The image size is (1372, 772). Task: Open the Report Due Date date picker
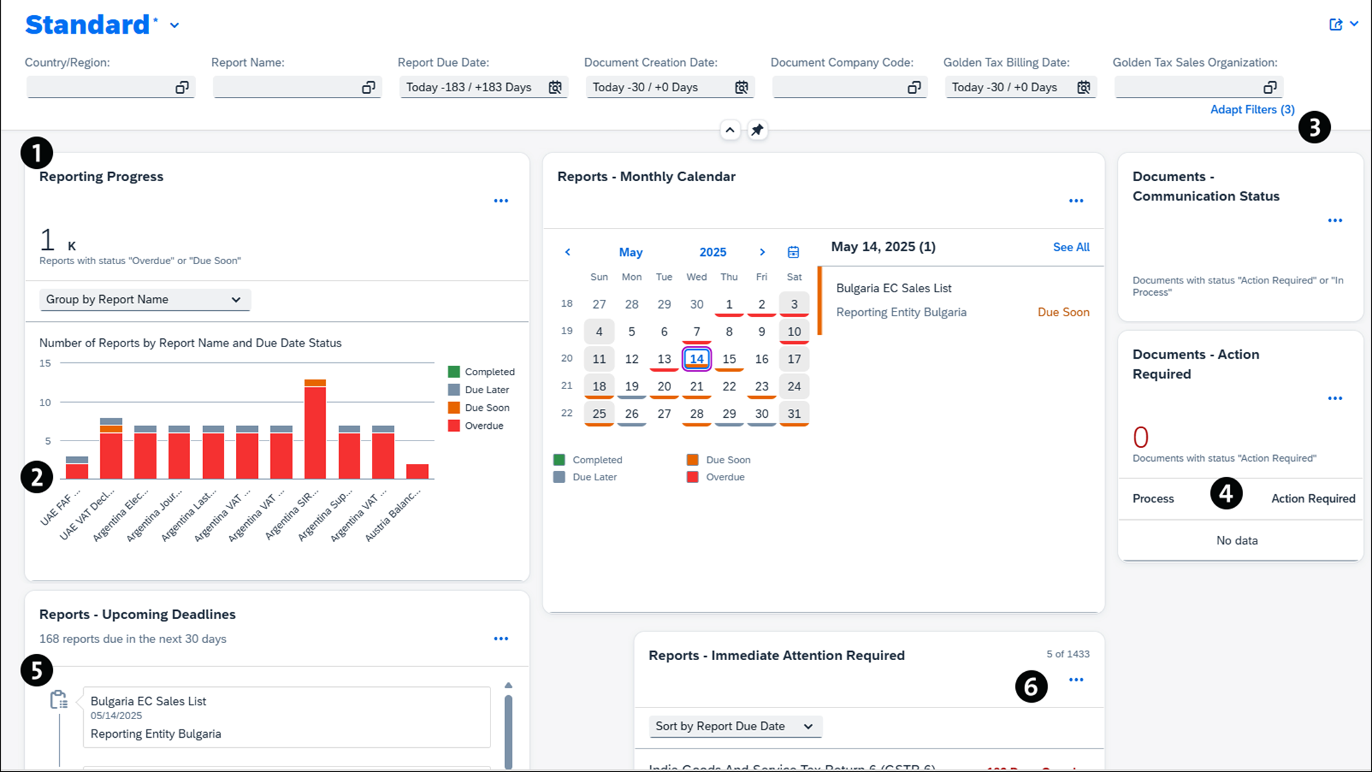click(556, 86)
